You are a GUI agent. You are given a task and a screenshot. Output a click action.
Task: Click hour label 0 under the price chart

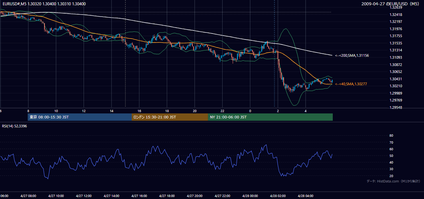[x=250, y=111]
